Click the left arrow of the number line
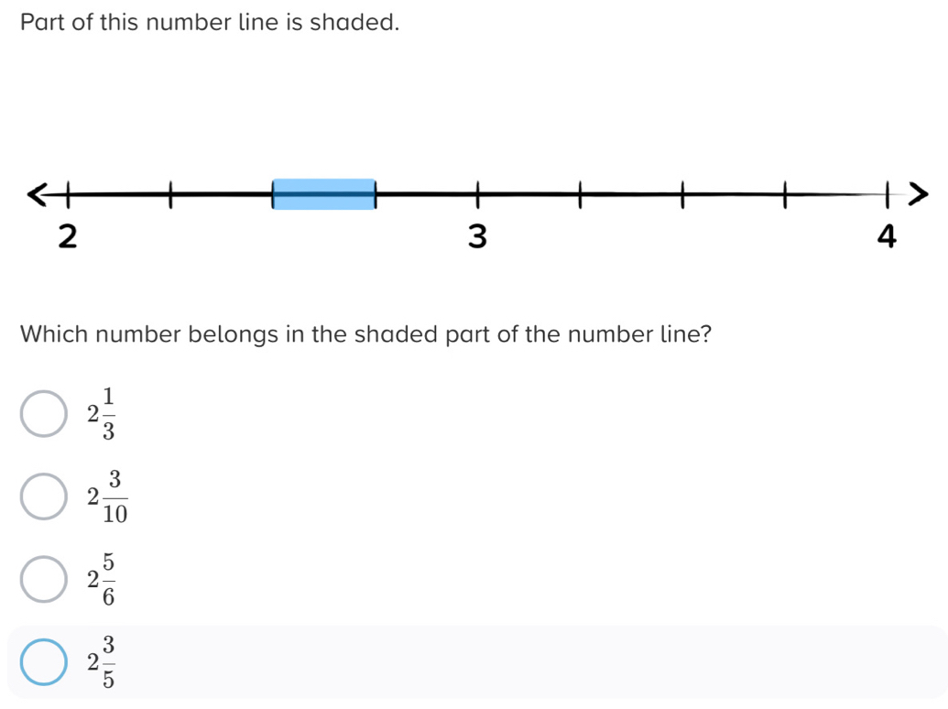Screen dimensions: 948x709 [x=38, y=192]
